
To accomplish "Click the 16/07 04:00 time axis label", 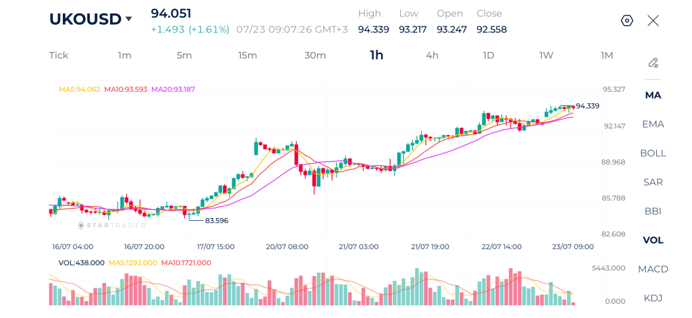I will [x=72, y=246].
